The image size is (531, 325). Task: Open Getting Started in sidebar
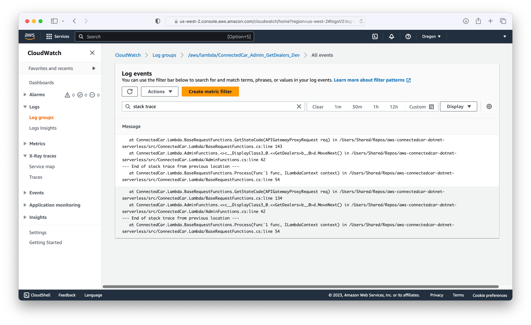pos(45,242)
